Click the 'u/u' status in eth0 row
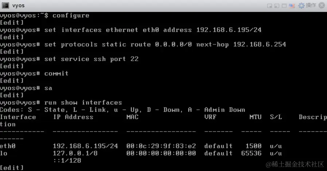The width and height of the screenshot is (327, 171). coord(276,146)
